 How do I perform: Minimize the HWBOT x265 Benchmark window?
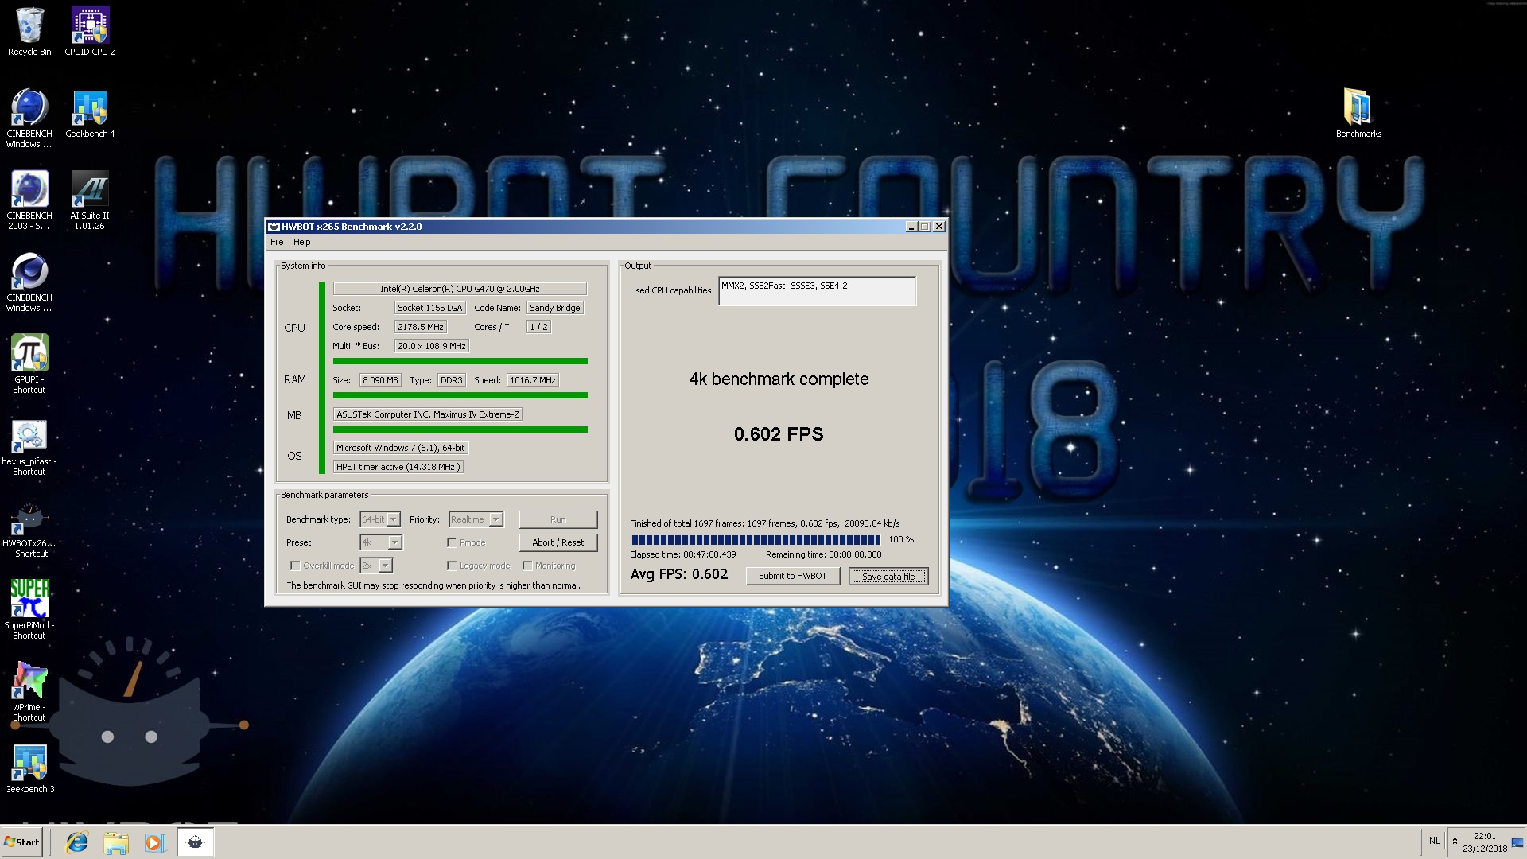pos(911,227)
